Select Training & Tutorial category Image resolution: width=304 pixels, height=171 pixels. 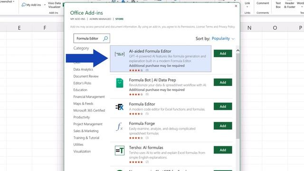[86, 138]
